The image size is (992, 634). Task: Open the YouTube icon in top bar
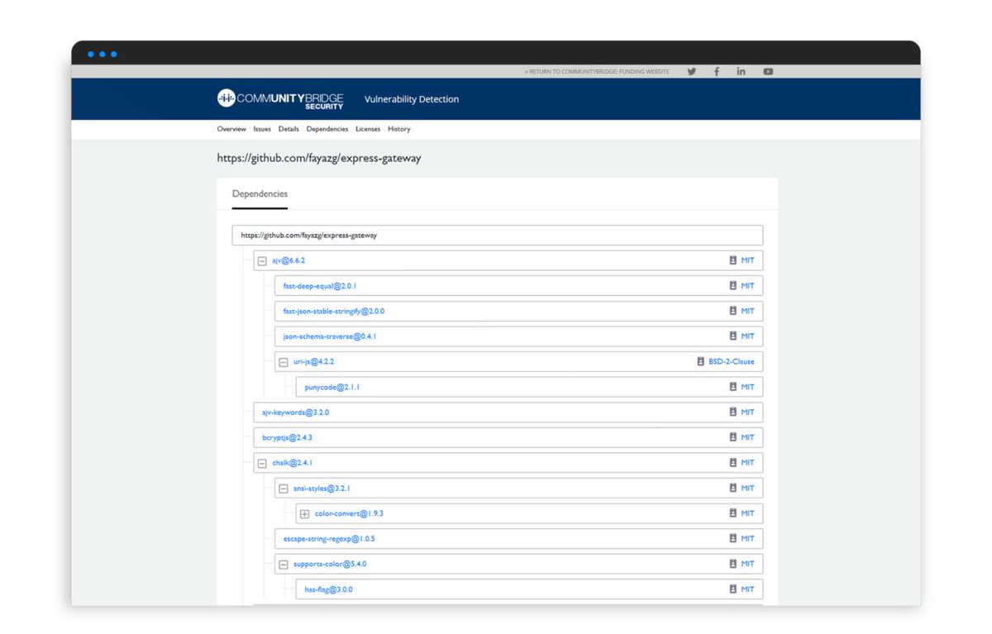[x=768, y=72]
